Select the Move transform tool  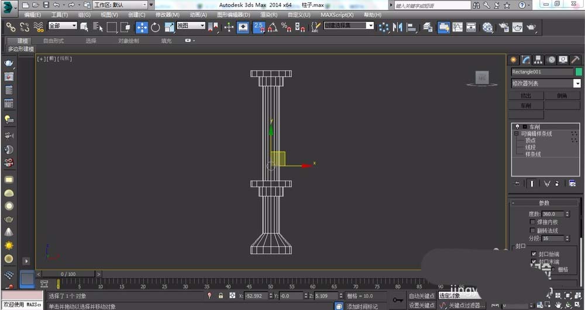(142, 27)
